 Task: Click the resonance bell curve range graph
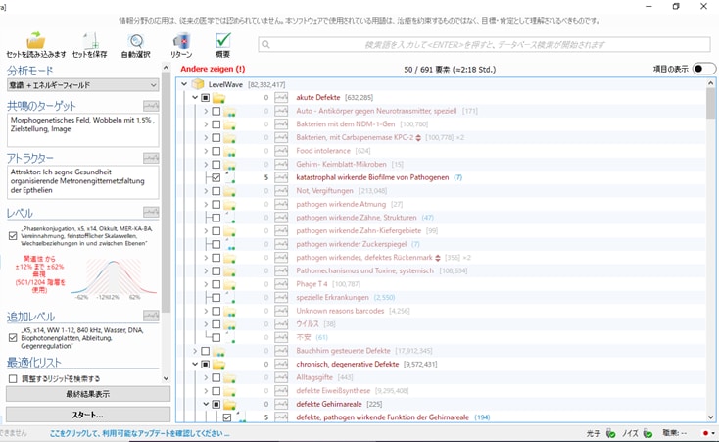point(114,277)
